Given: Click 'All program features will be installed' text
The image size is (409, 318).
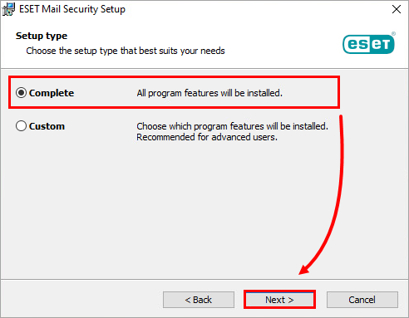Looking at the screenshot, I should [209, 93].
